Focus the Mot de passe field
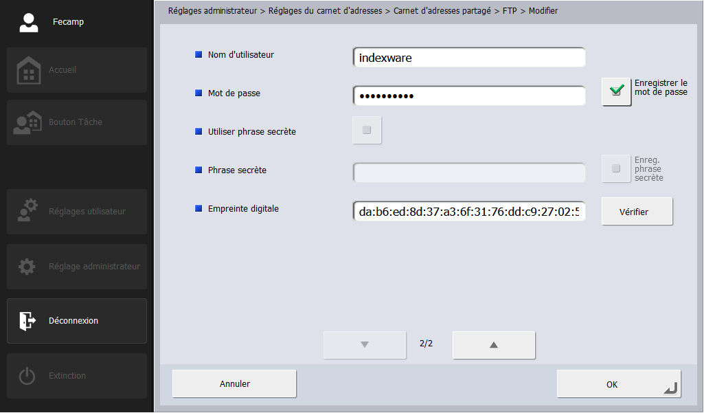 tap(469, 96)
